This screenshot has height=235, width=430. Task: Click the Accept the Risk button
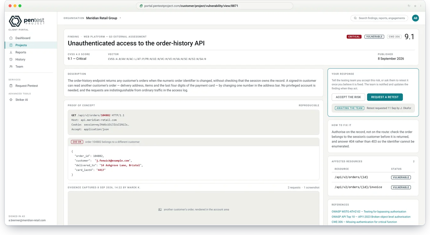(348, 97)
